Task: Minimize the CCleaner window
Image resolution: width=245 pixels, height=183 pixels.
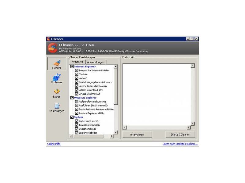Action: 188,39
